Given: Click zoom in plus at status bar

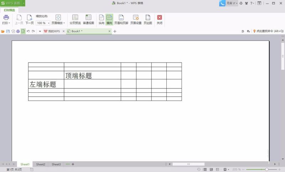Looking at the screenshot, I should (280, 170).
